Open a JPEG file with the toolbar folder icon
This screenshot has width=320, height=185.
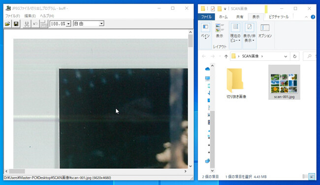coord(7,24)
